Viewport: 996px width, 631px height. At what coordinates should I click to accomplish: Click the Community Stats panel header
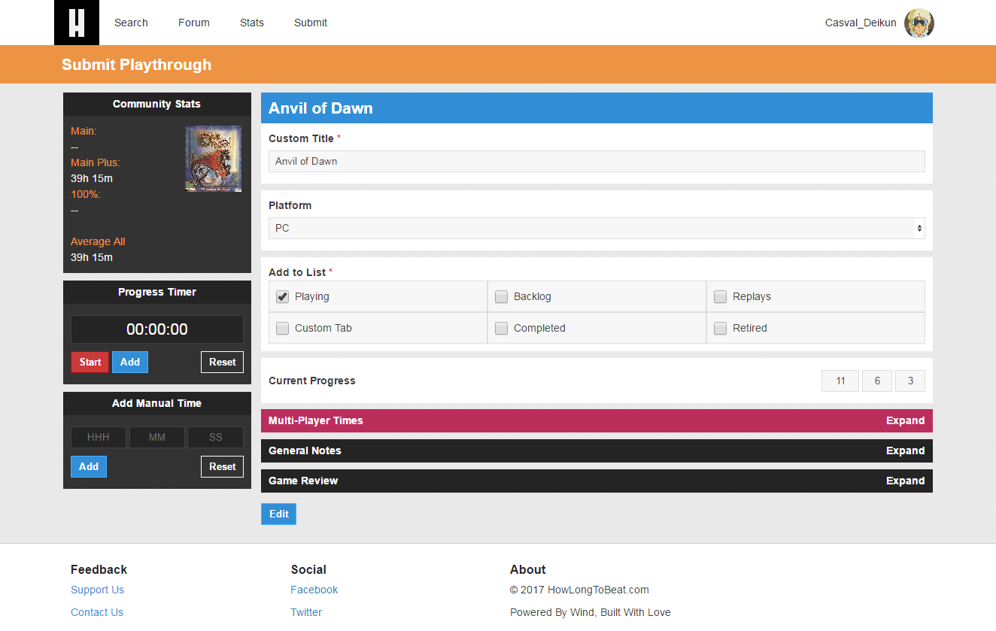pyautogui.click(x=157, y=104)
